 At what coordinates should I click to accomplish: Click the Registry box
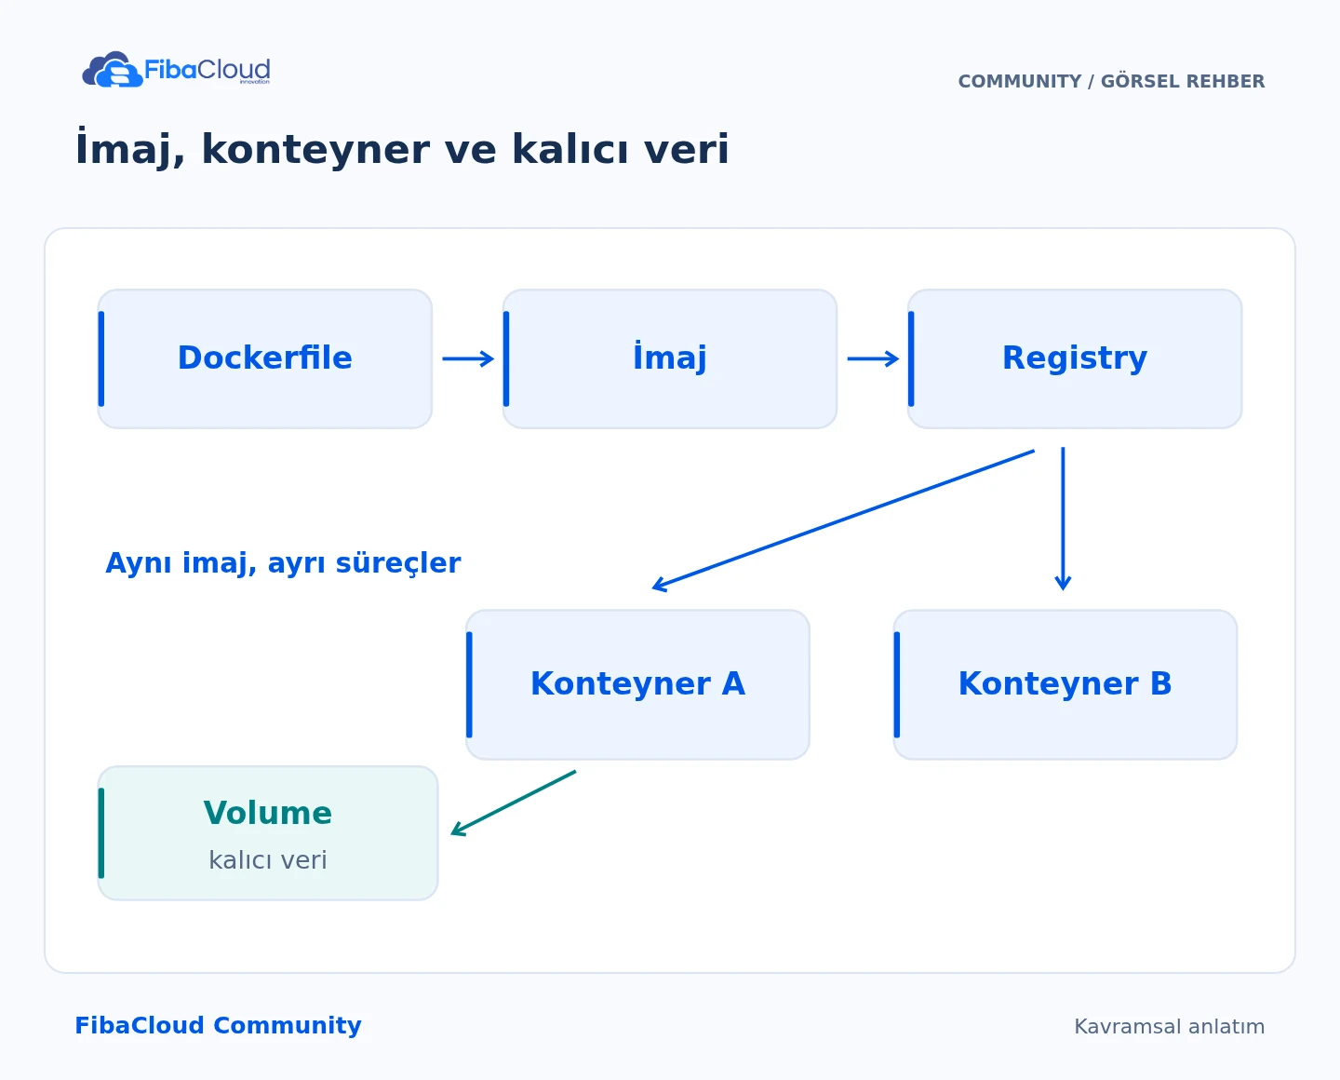1075,358
